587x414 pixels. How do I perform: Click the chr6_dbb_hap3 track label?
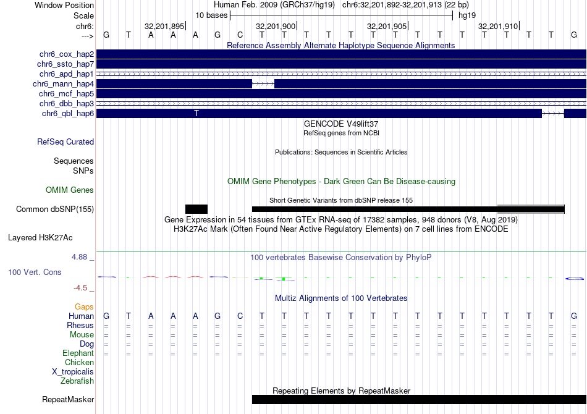click(x=67, y=103)
